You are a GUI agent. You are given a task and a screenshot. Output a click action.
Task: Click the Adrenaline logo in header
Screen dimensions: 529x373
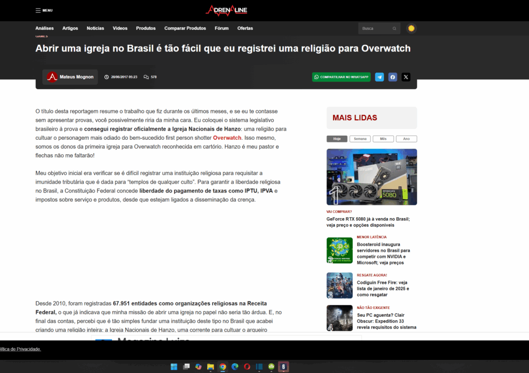pyautogui.click(x=226, y=10)
